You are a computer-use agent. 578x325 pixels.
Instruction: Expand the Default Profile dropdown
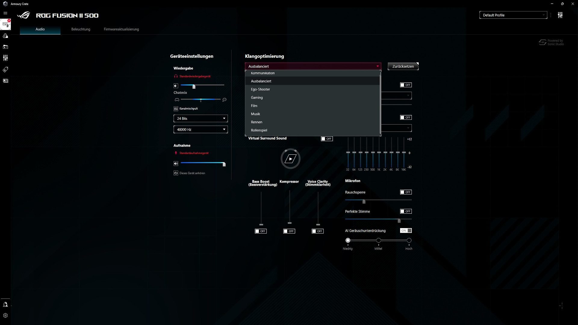(x=513, y=15)
